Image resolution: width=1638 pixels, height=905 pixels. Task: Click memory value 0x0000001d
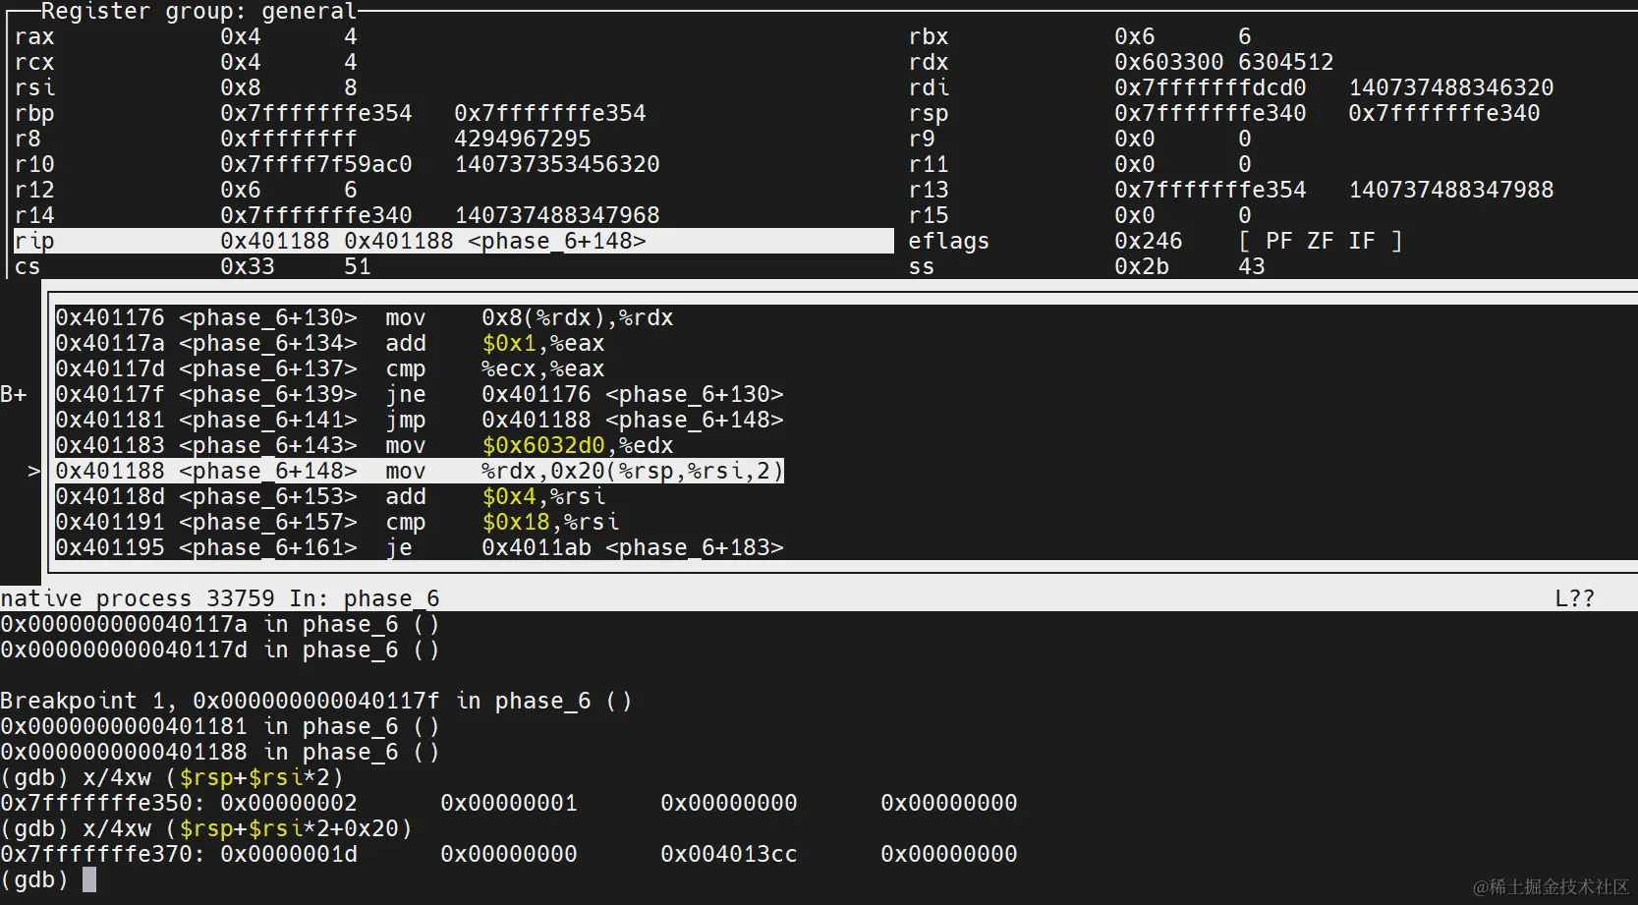pos(289,855)
